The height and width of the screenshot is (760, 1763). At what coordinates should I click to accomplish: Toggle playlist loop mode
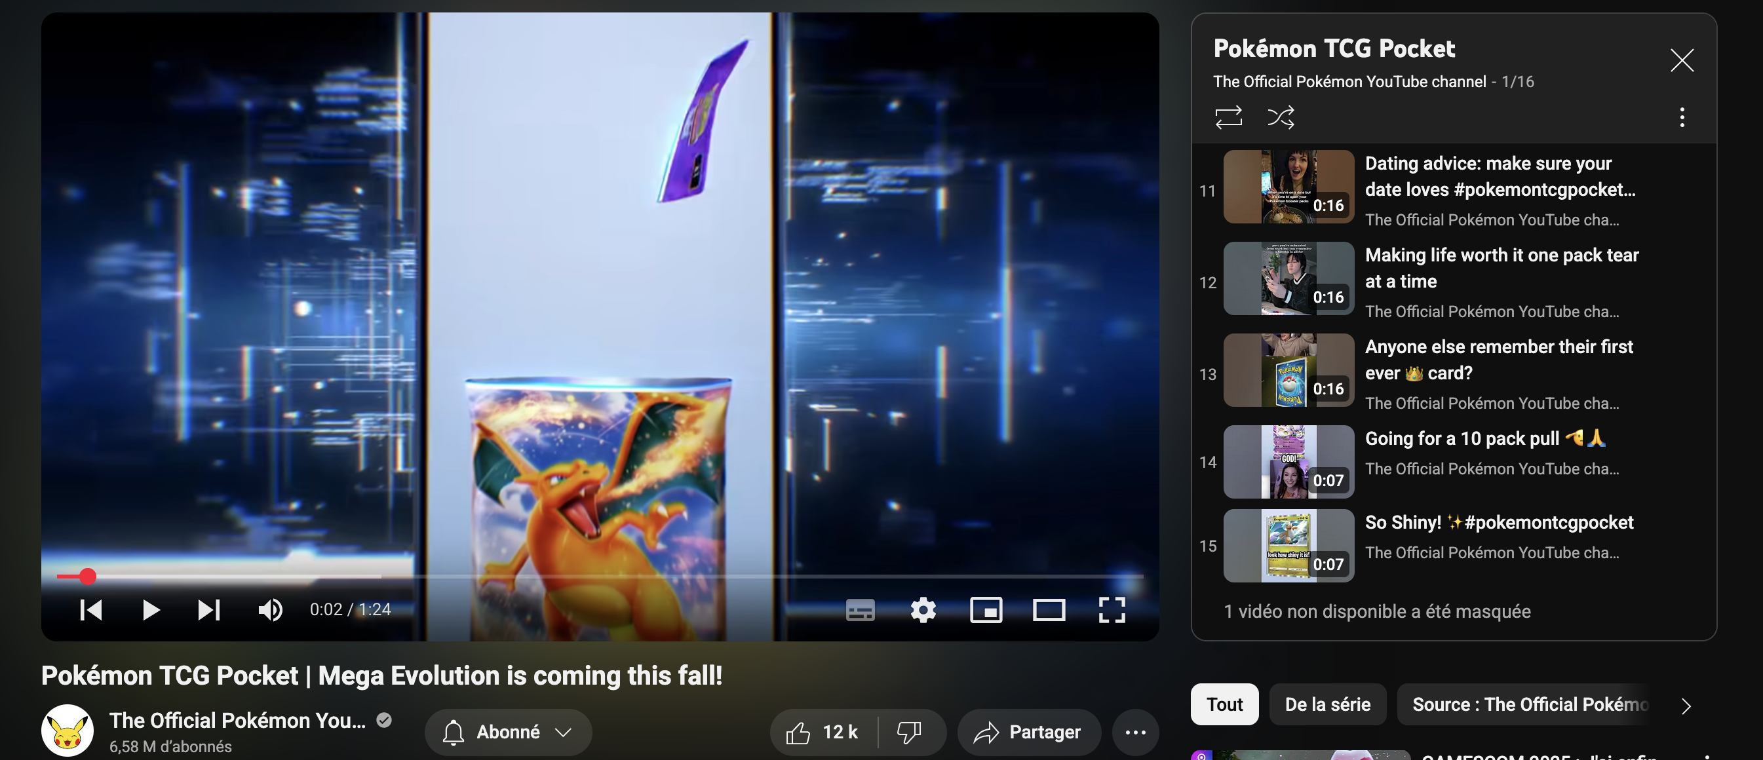point(1229,117)
